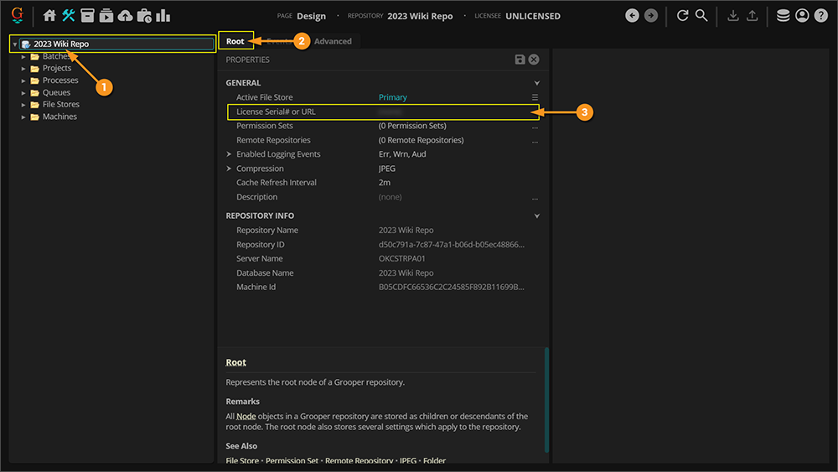Click the magnifying glass search icon

[701, 15]
